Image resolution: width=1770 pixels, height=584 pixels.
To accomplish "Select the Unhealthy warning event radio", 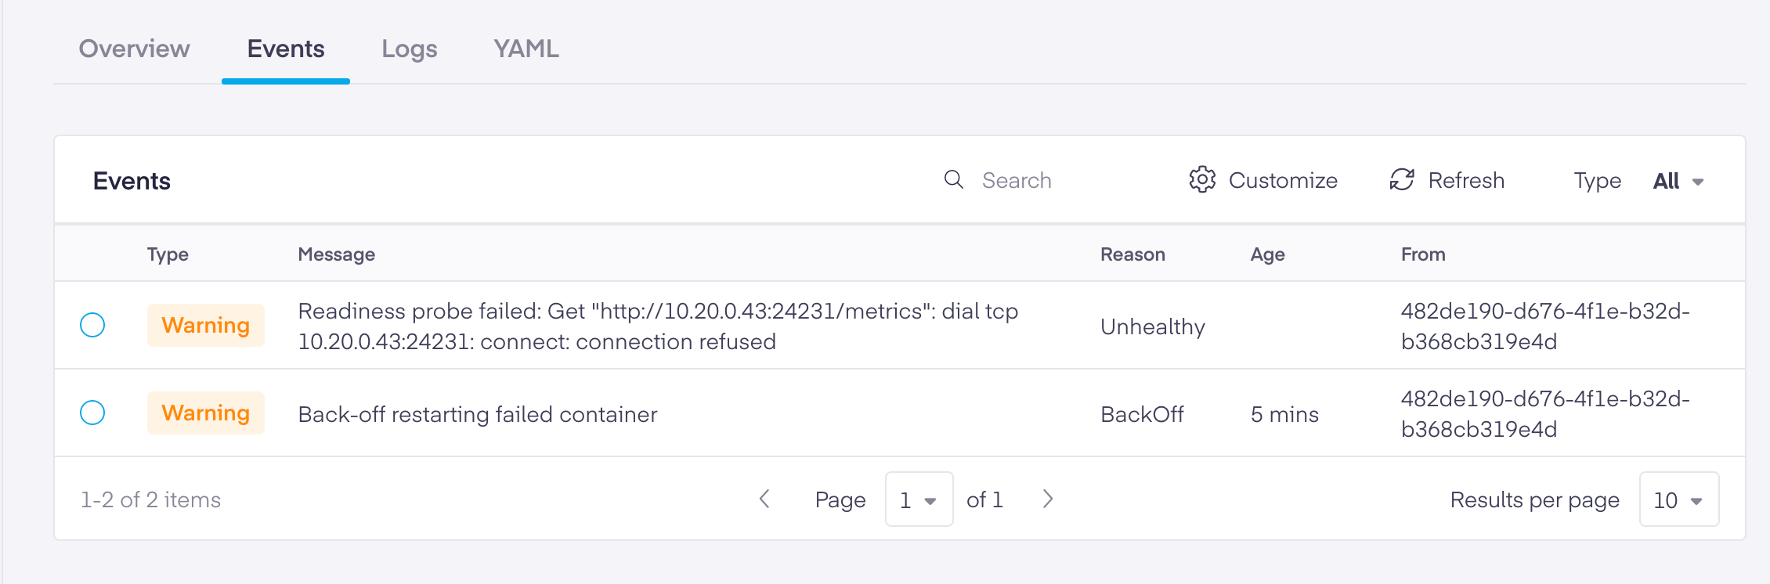I will click(x=92, y=325).
